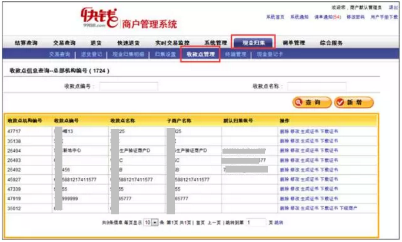Select the 现金归集 main menu tab
The image size is (402, 242).
[x=253, y=42]
